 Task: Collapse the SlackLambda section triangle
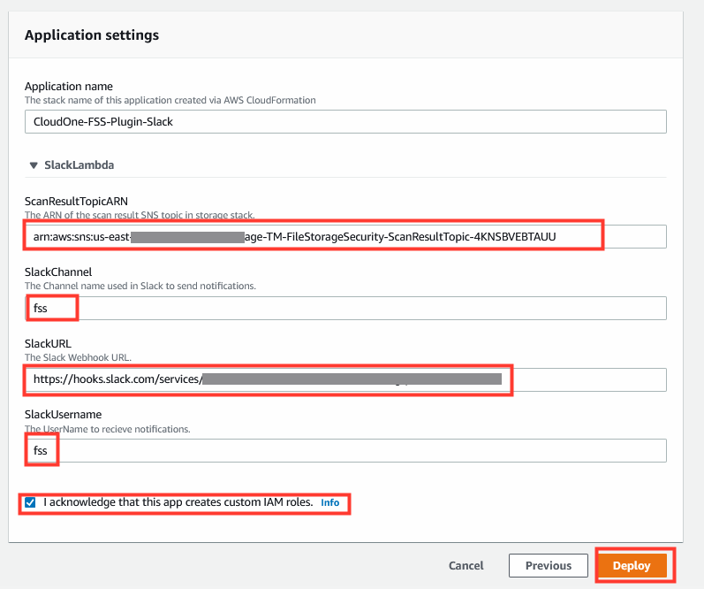tap(34, 165)
